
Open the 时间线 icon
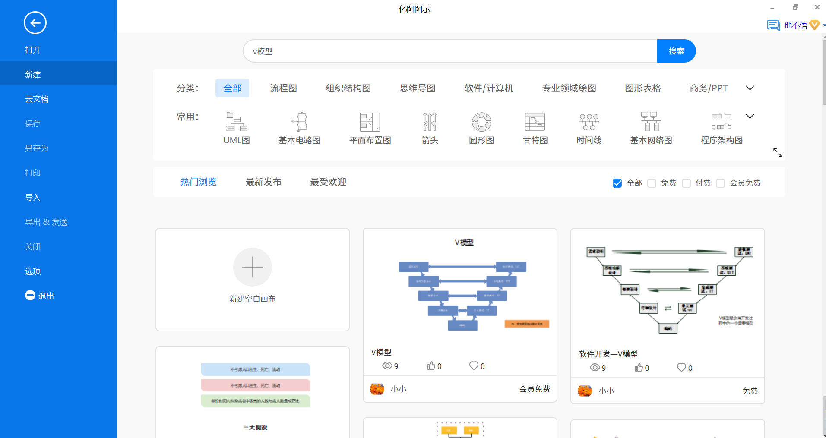click(589, 122)
